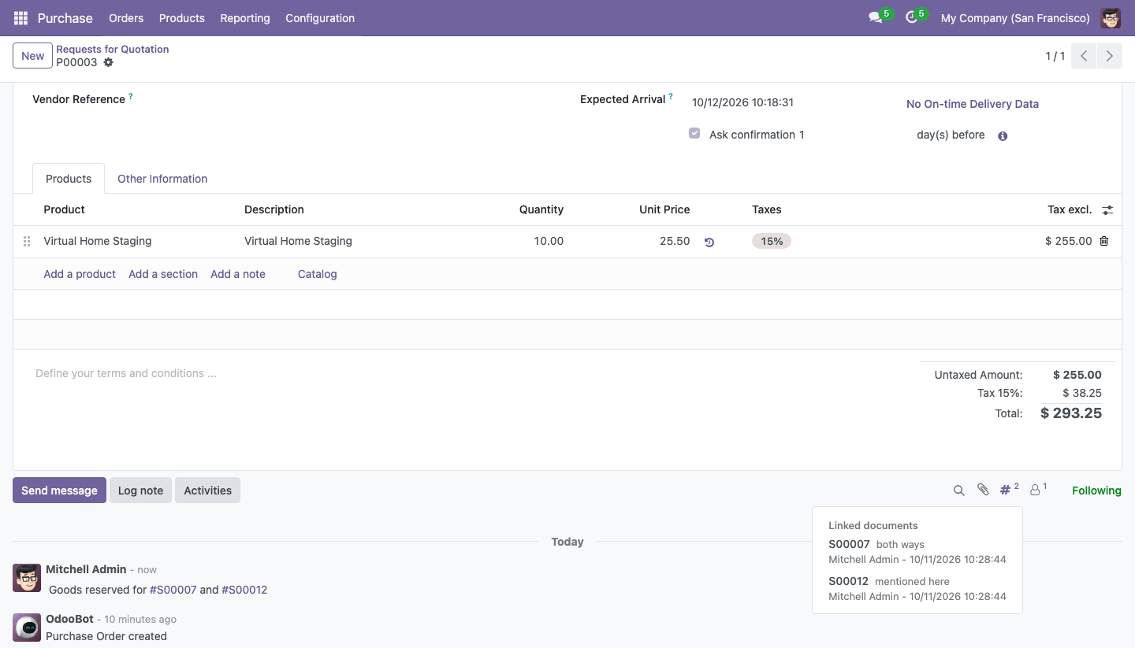Click the Expected Arrival date field
Viewport: 1135px width, 648px height.
pyautogui.click(x=742, y=102)
